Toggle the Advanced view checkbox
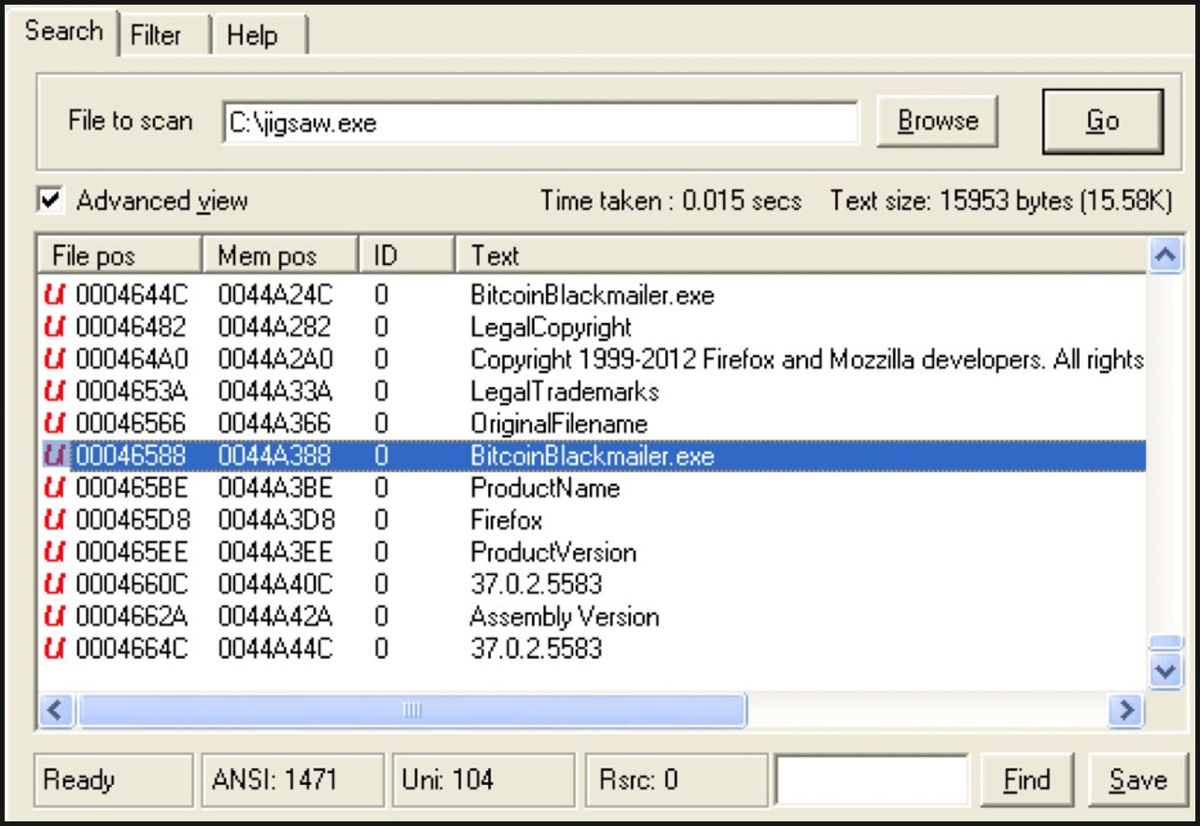The image size is (1200, 826). [x=50, y=200]
